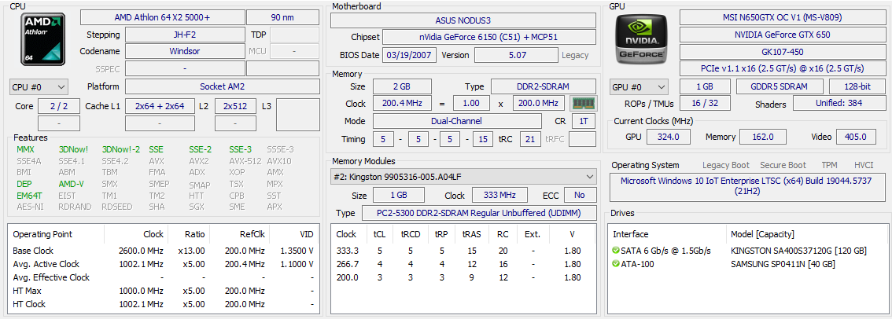Click the 03/19/2007 BIOS date field

(x=410, y=56)
